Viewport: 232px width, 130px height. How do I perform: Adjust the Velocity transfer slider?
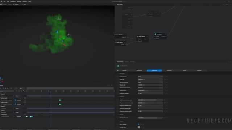point(150,118)
